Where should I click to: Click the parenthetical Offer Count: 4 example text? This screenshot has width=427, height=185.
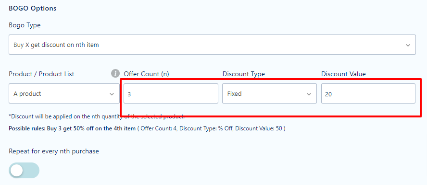coord(211,128)
